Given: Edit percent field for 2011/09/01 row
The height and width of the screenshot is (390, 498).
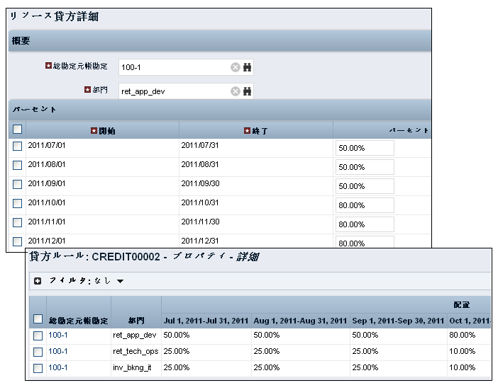Looking at the screenshot, I should coord(365,186).
